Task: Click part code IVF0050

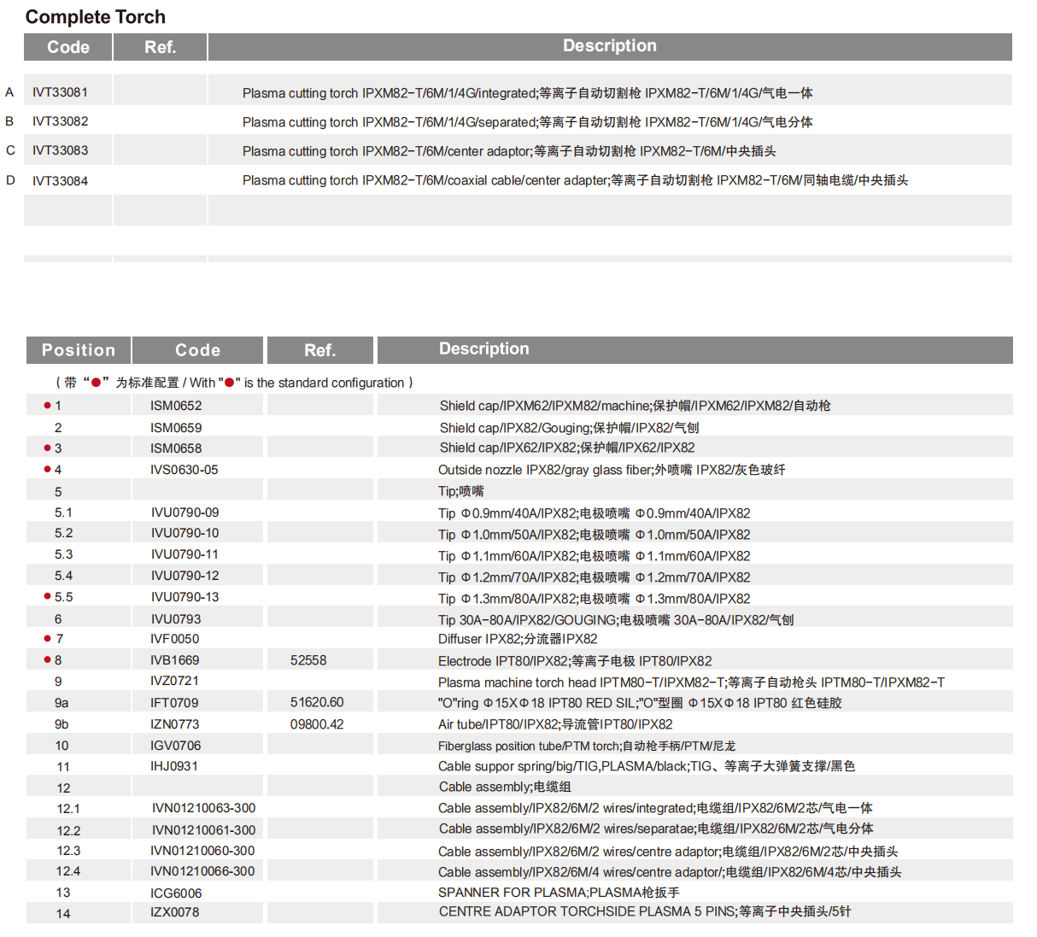Action: point(174,639)
